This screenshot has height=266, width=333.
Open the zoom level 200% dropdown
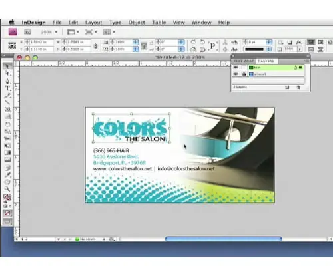[x=56, y=32]
